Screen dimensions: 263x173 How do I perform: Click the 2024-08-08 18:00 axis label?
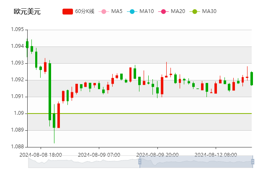click(x=41, y=155)
